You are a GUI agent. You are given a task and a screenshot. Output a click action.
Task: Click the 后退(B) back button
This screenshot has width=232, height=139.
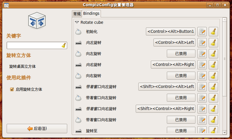tap(37, 129)
